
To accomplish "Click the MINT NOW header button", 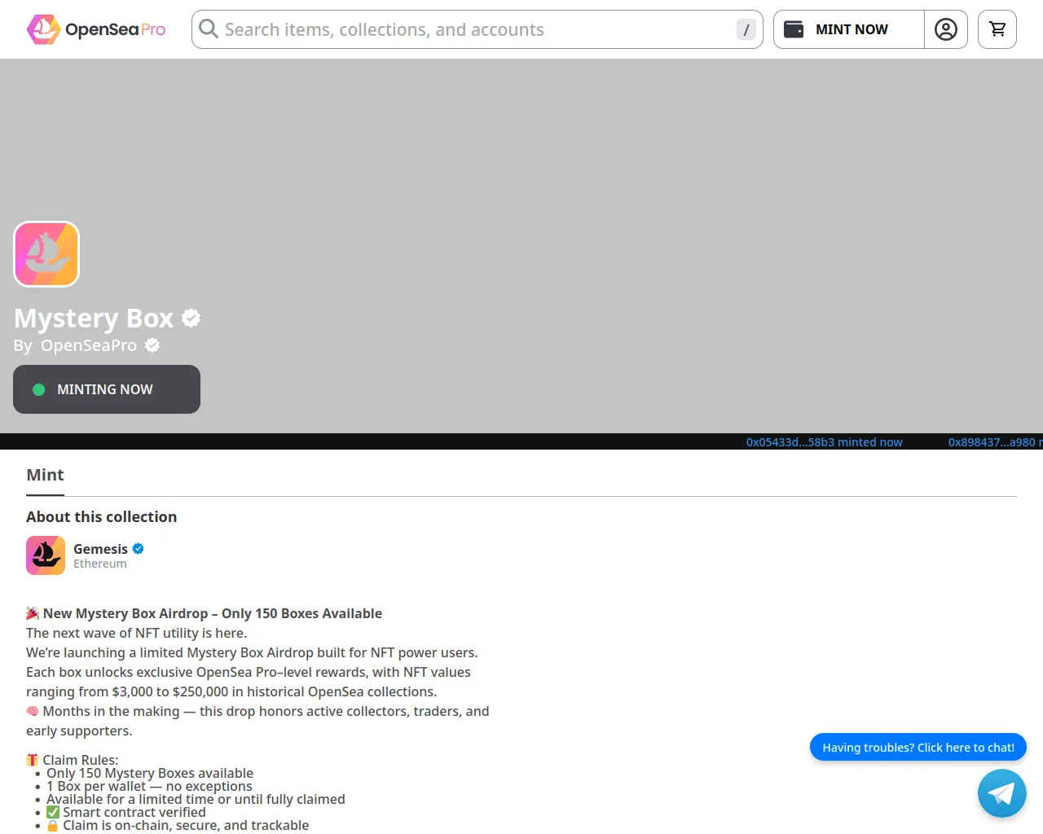I will [849, 29].
